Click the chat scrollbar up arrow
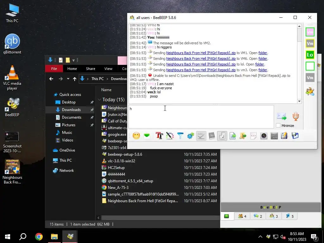The image size is (324, 243). pyautogui.click(x=299, y=26)
